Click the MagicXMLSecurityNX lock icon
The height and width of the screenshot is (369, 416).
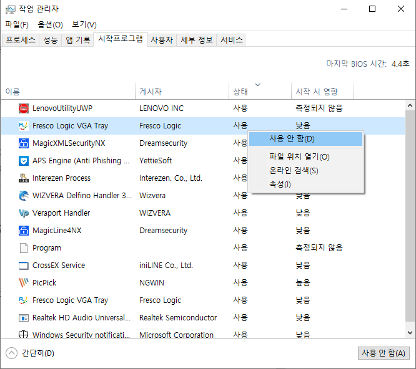tap(24, 143)
